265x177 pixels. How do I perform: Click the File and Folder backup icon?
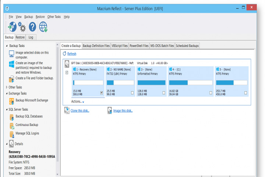(x=11, y=79)
